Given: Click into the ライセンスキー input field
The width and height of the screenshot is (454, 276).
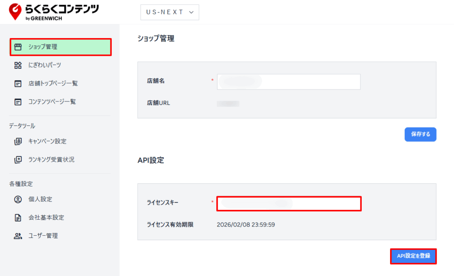Looking at the screenshot, I should click(x=289, y=203).
